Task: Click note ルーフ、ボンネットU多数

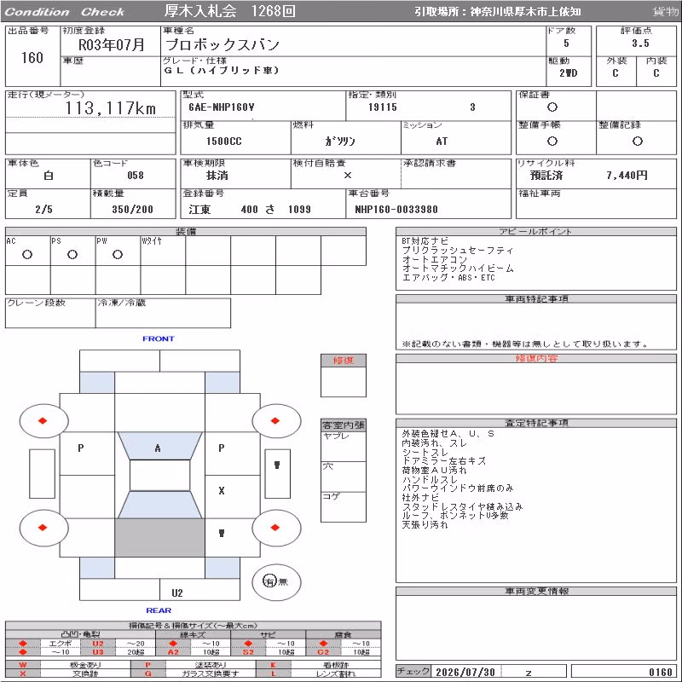Action: [455, 516]
